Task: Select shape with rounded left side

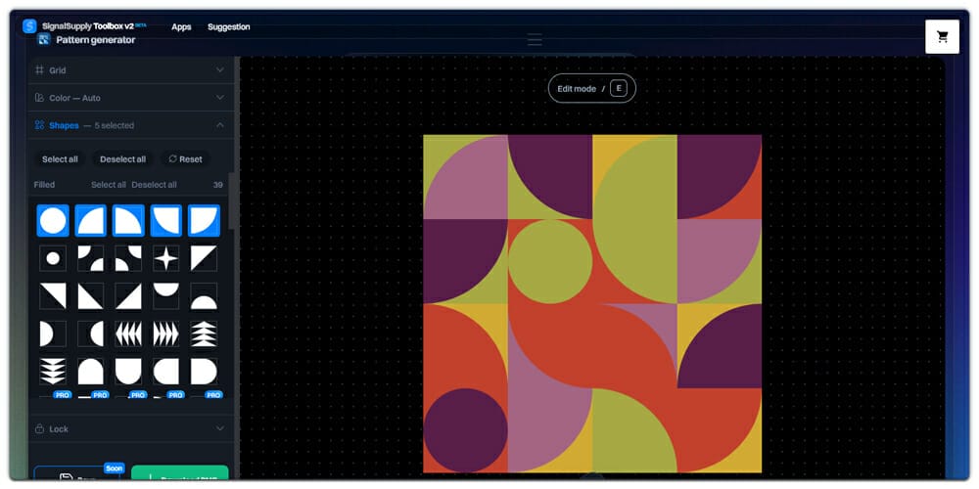Action: 166,372
